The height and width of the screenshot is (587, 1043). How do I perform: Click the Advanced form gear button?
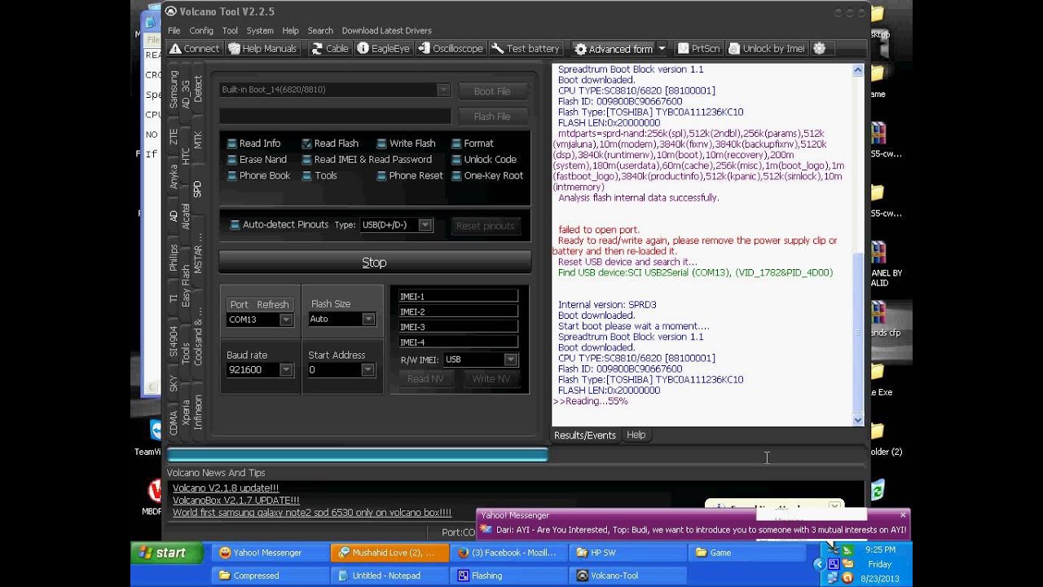(x=614, y=49)
